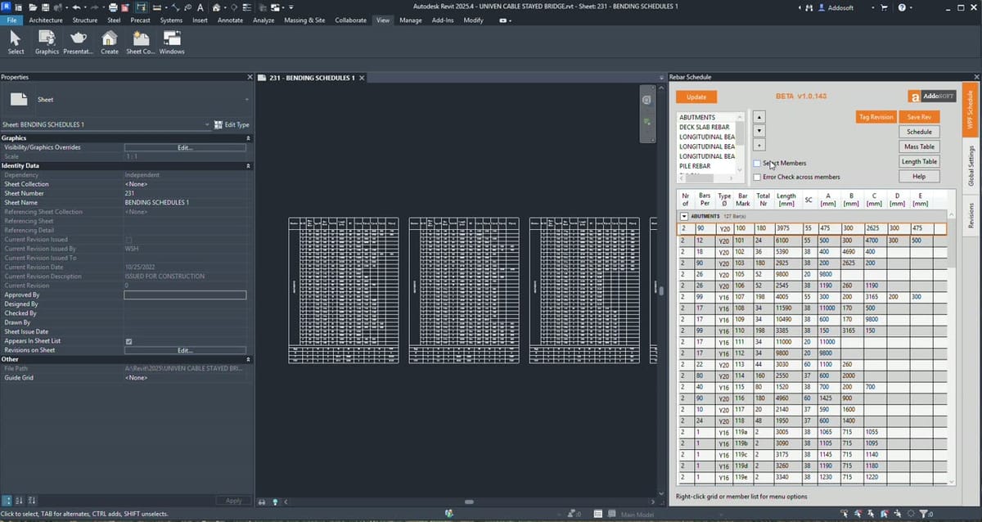Switch to the Annotate ribbon tab

tap(230, 20)
